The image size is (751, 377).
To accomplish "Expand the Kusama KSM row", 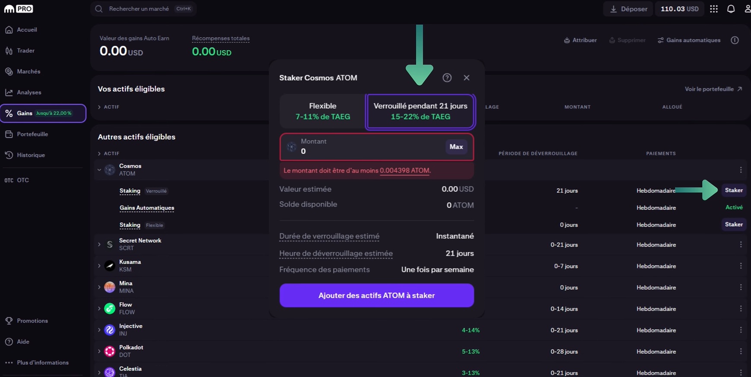I will 99,266.
